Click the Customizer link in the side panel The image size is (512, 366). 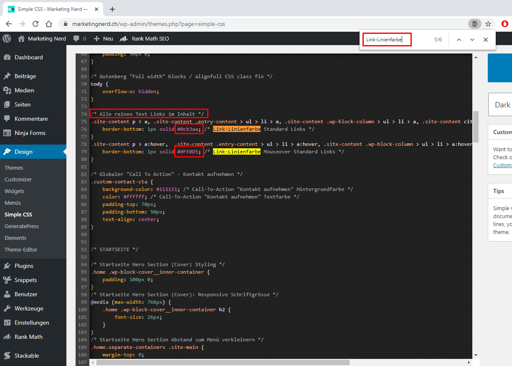coord(502,165)
